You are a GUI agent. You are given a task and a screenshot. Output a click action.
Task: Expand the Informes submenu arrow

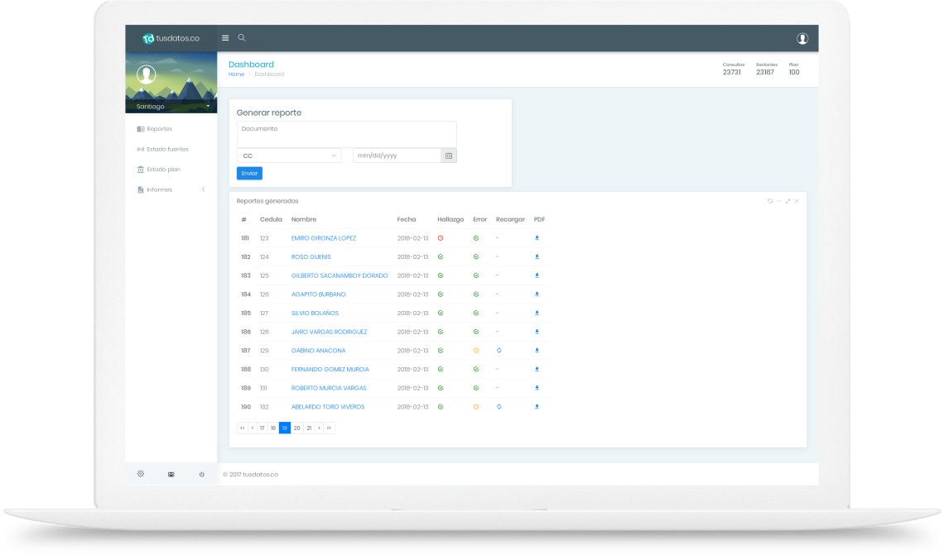pyautogui.click(x=204, y=189)
